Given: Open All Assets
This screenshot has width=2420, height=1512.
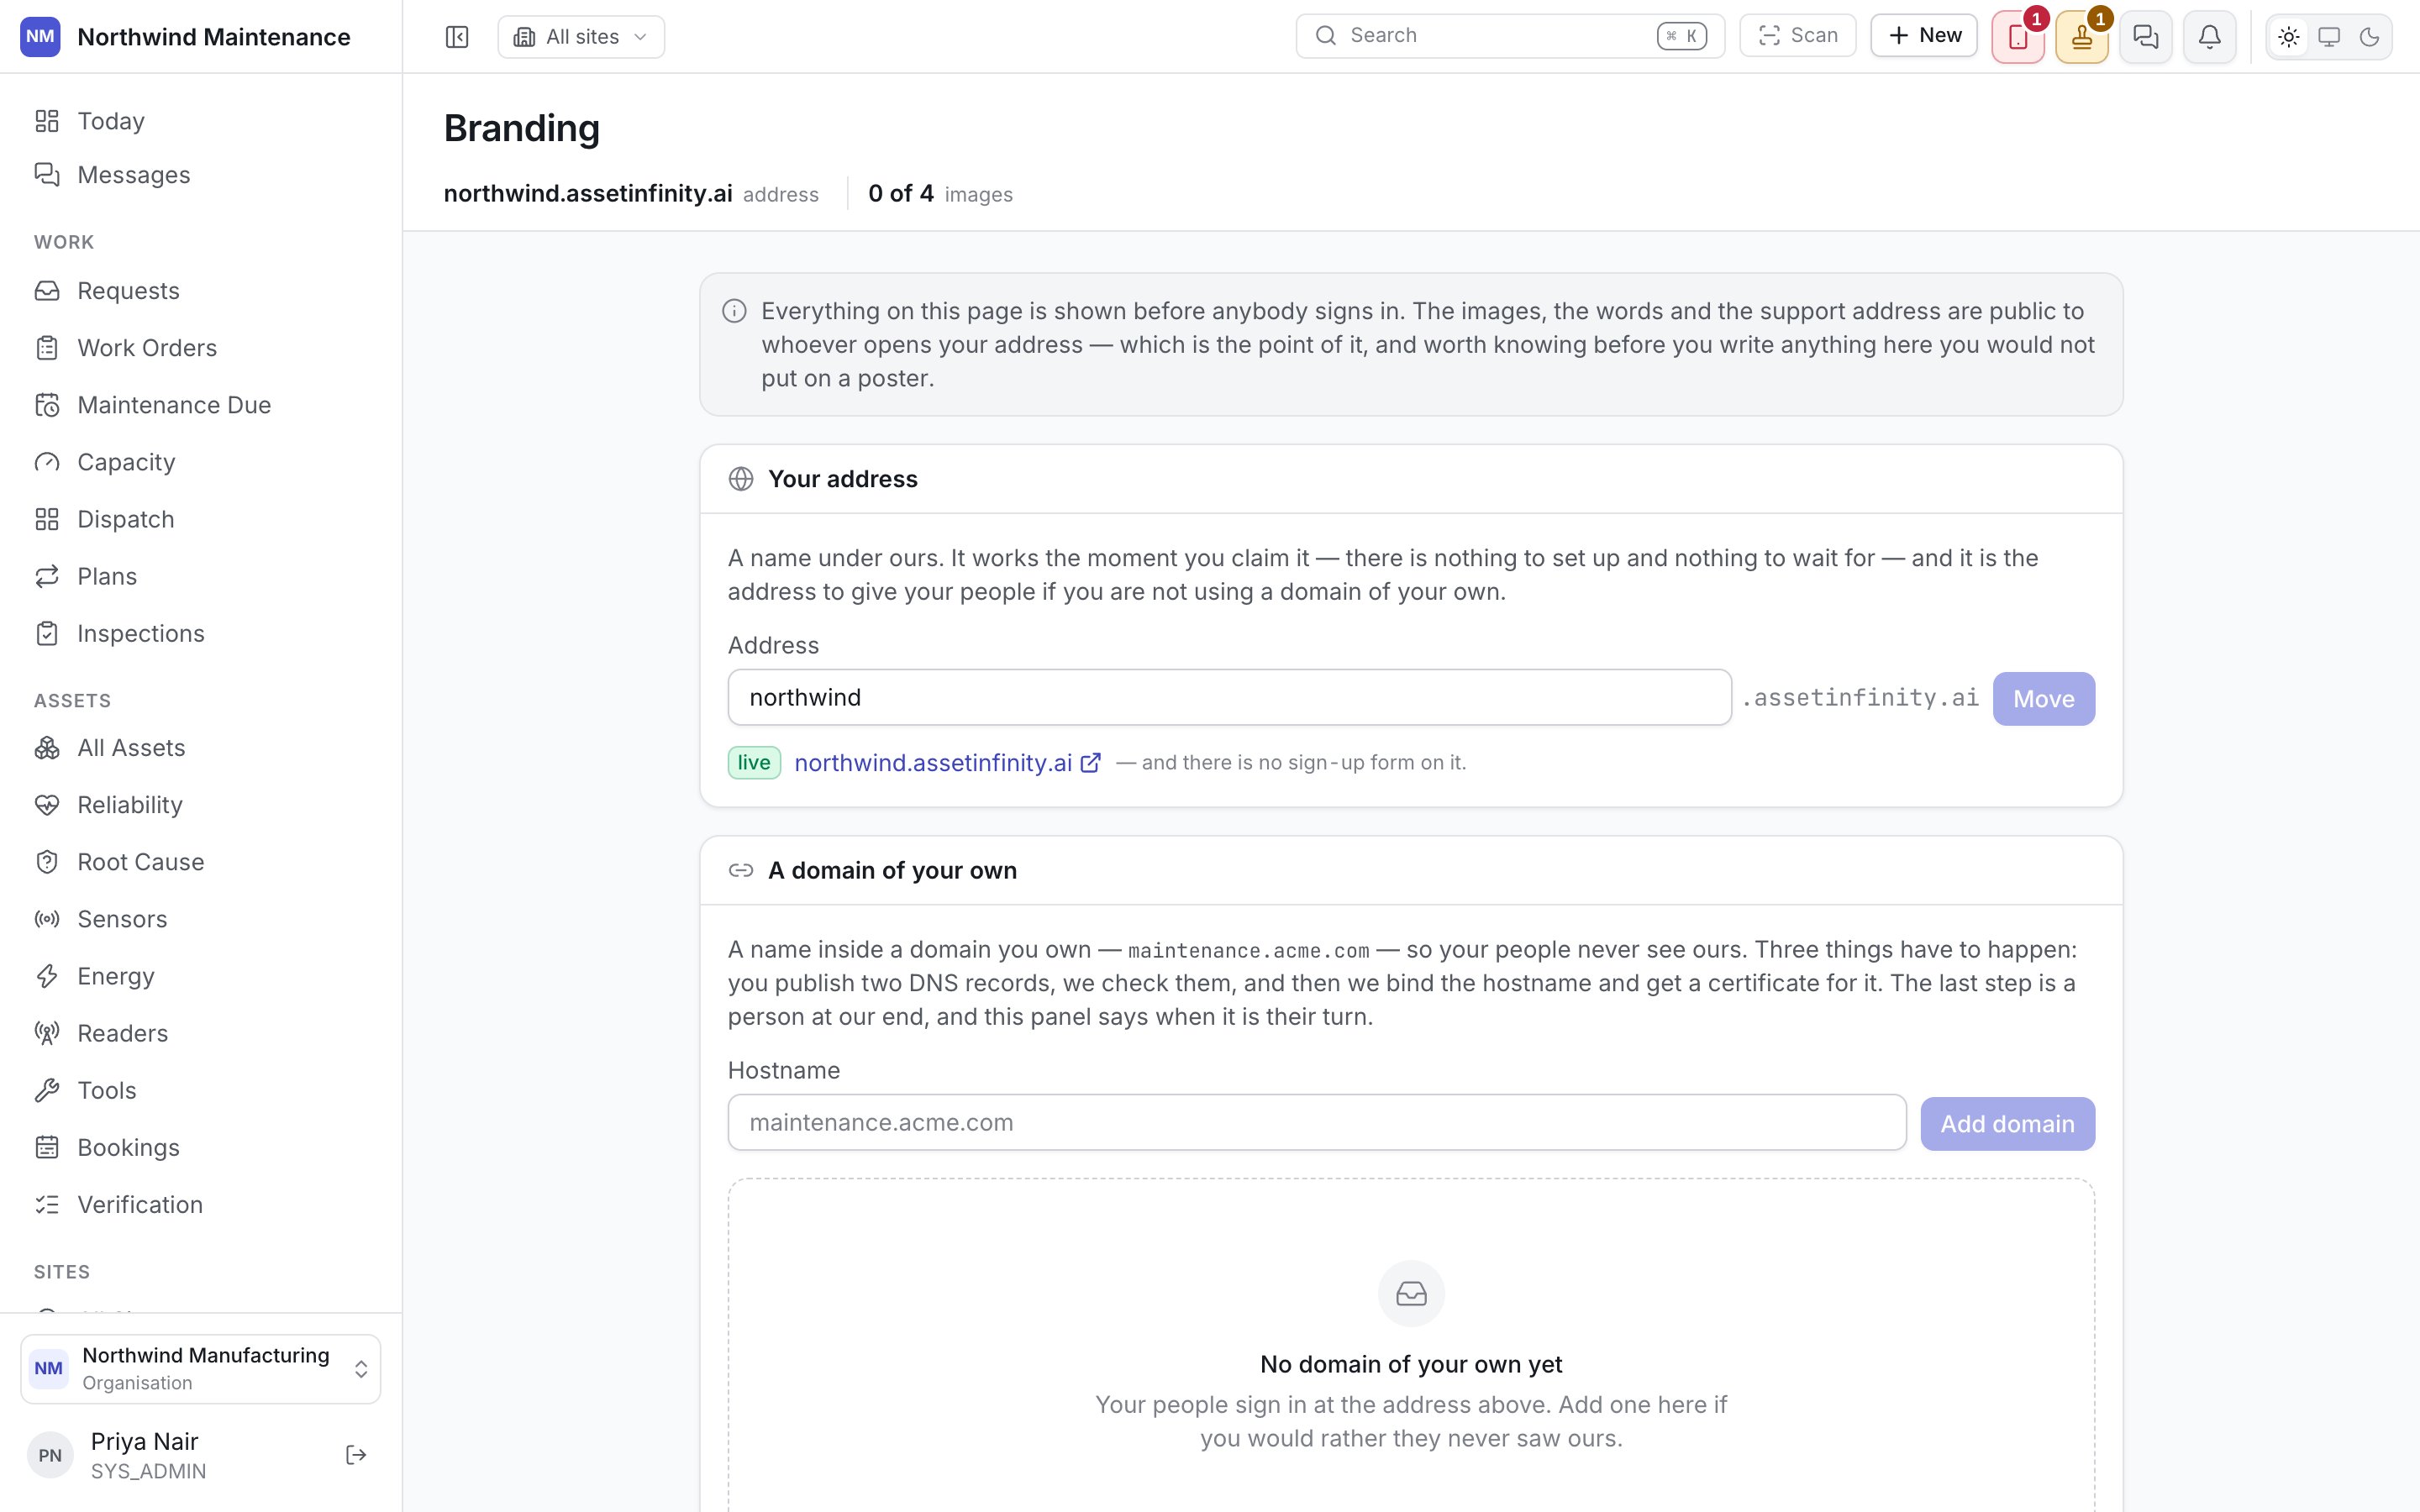Looking at the screenshot, I should [201, 748].
